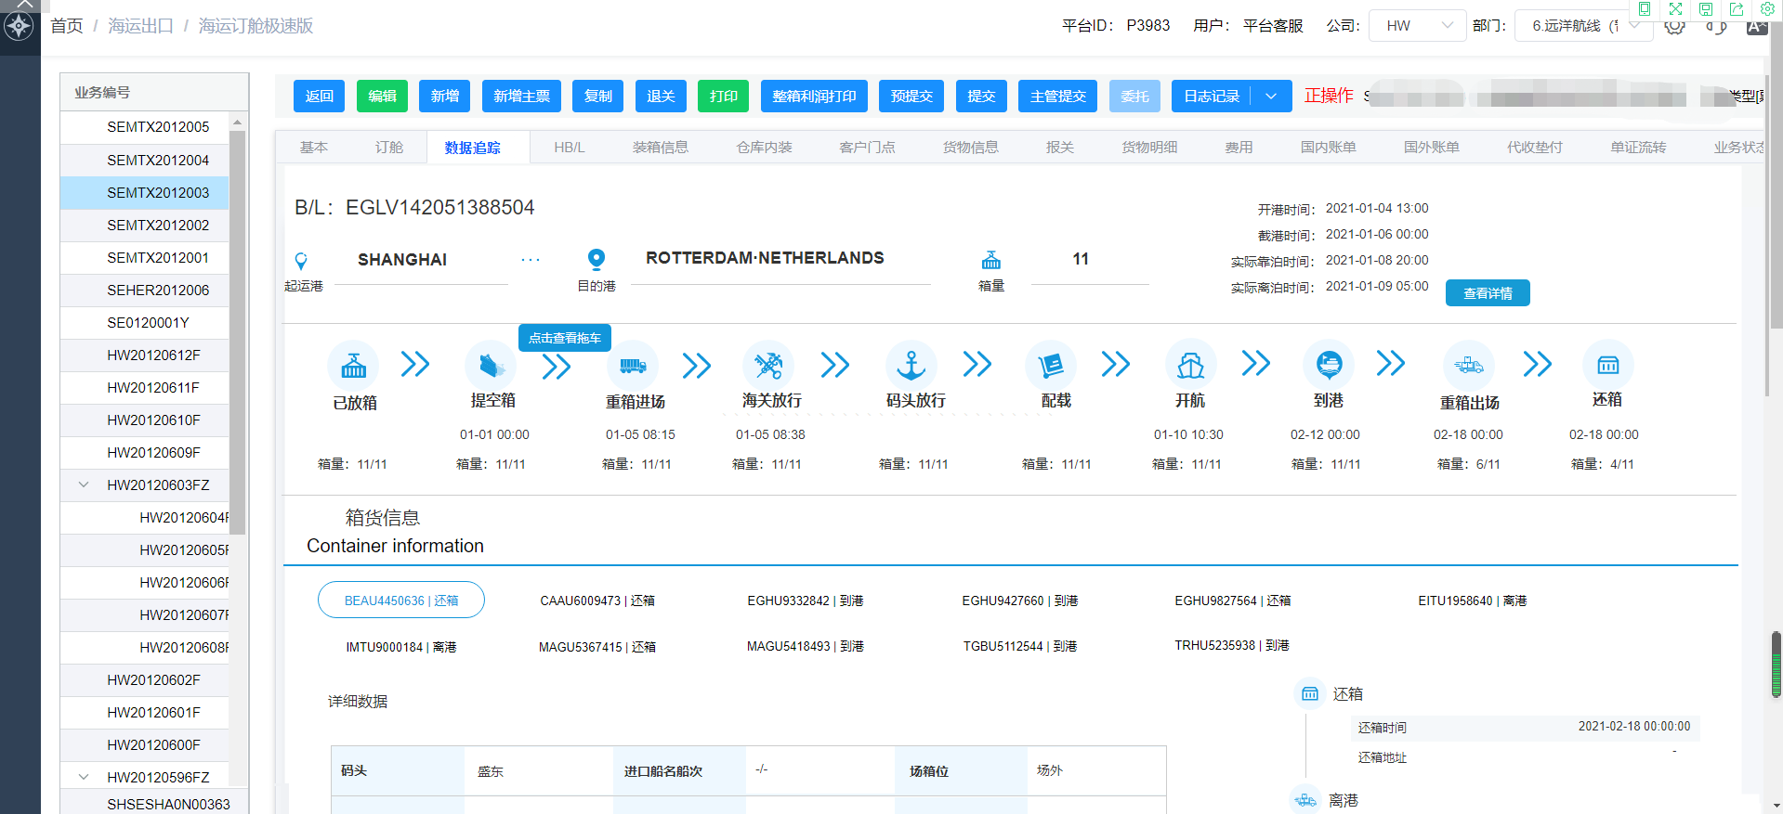Image resolution: width=1783 pixels, height=814 pixels.
Task: Click the 主管提交 button
Action: [x=1058, y=97]
